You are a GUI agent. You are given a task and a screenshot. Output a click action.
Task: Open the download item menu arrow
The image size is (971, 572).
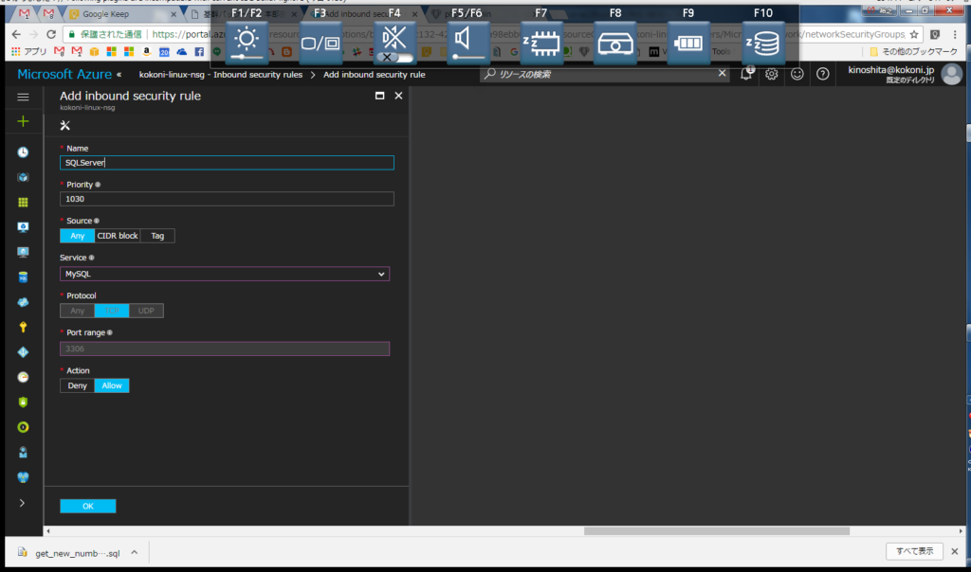[x=135, y=551]
